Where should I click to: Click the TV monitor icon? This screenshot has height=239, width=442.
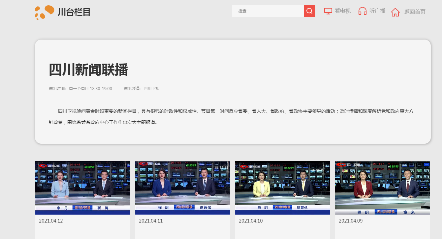tap(328, 11)
